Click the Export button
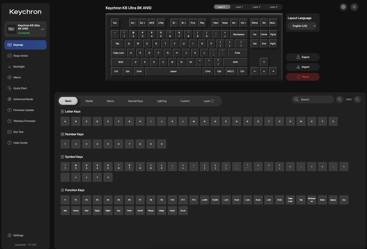367x249 pixels. 303,57
